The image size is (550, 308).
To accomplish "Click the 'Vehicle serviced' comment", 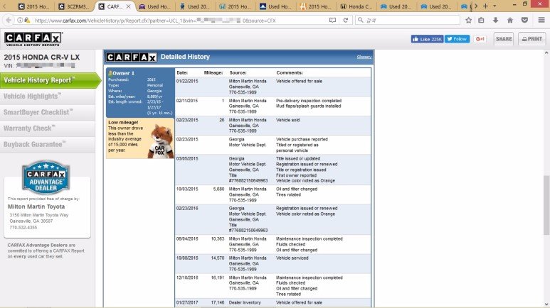I will 292,258.
